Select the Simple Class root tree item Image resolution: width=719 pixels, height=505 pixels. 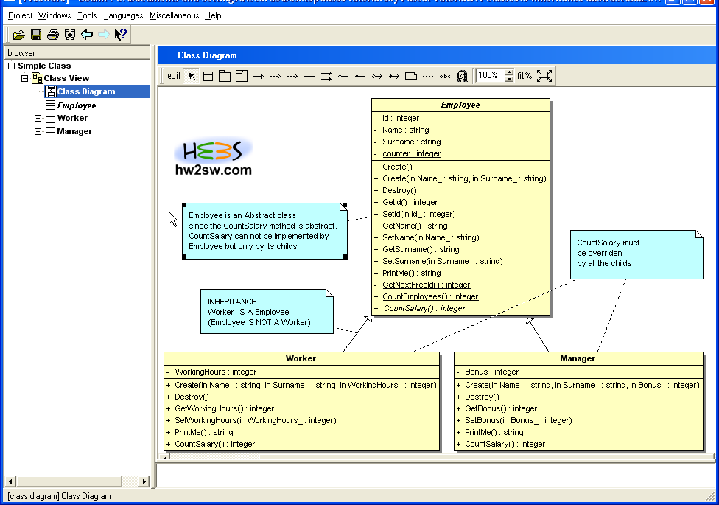click(44, 66)
